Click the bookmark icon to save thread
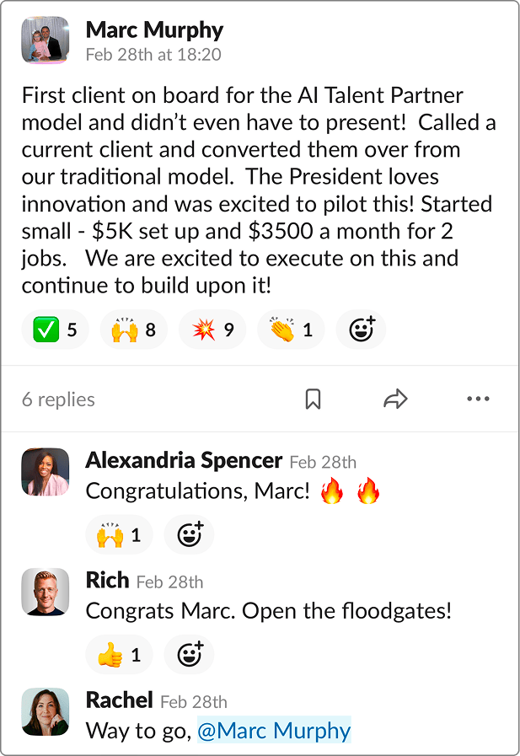520x756 pixels. (x=313, y=399)
